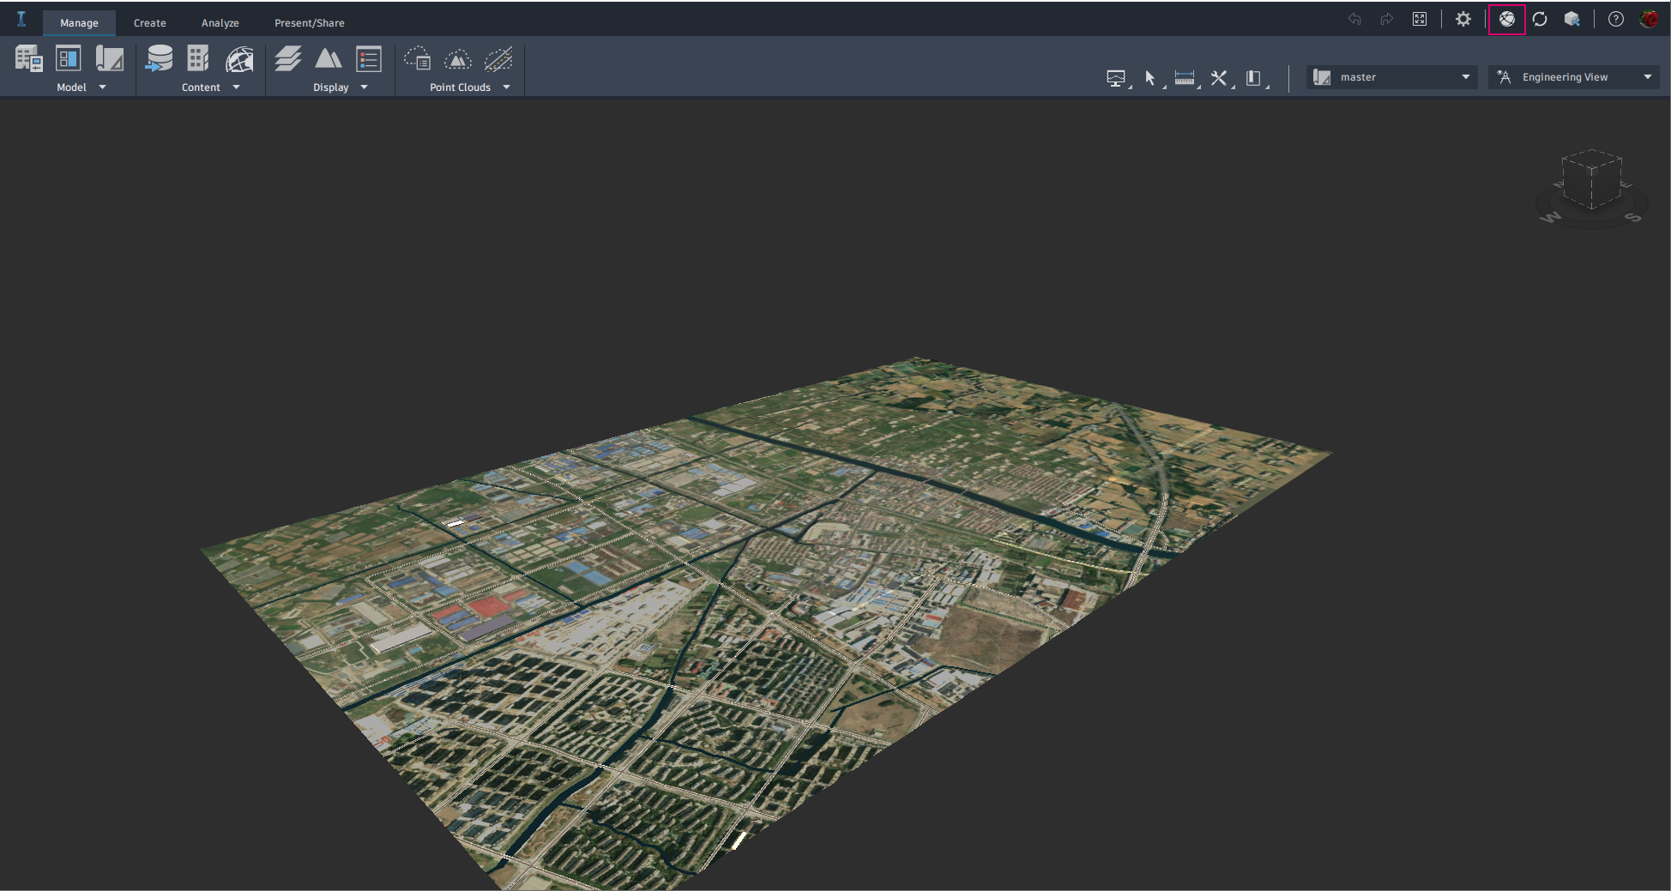This screenshot has height=891, width=1671.
Task: Open Data Sources database icon
Action: coord(159,59)
